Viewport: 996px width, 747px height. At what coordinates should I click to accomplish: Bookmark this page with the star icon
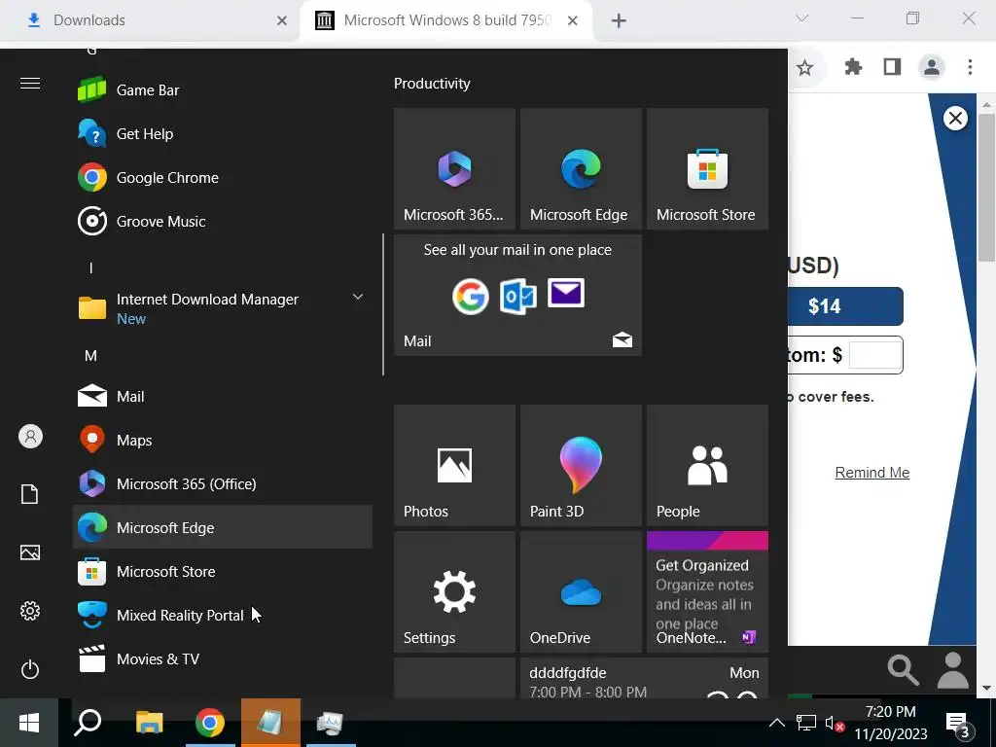click(804, 67)
